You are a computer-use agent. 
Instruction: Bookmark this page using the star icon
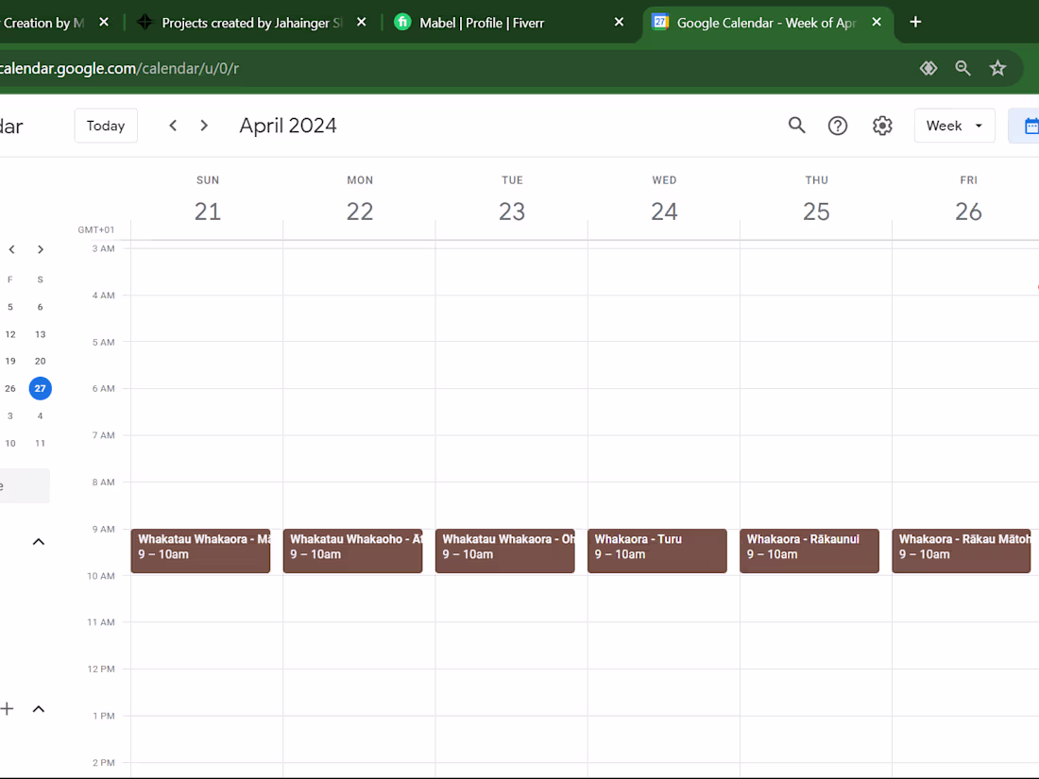pyautogui.click(x=997, y=68)
